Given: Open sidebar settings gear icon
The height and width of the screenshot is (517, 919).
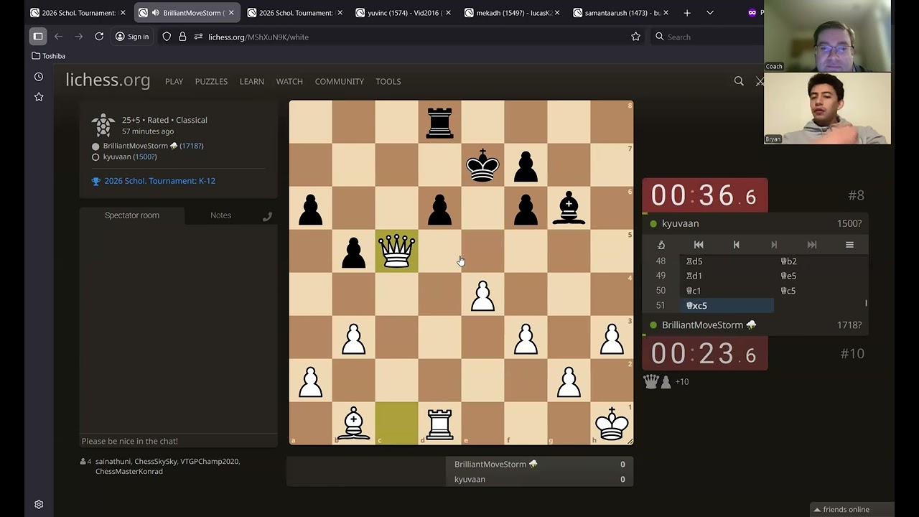Looking at the screenshot, I should [x=39, y=504].
